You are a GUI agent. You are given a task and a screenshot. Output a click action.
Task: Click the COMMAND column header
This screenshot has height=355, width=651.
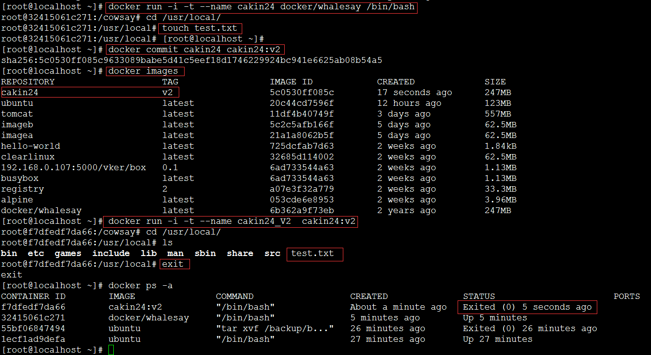234,296
